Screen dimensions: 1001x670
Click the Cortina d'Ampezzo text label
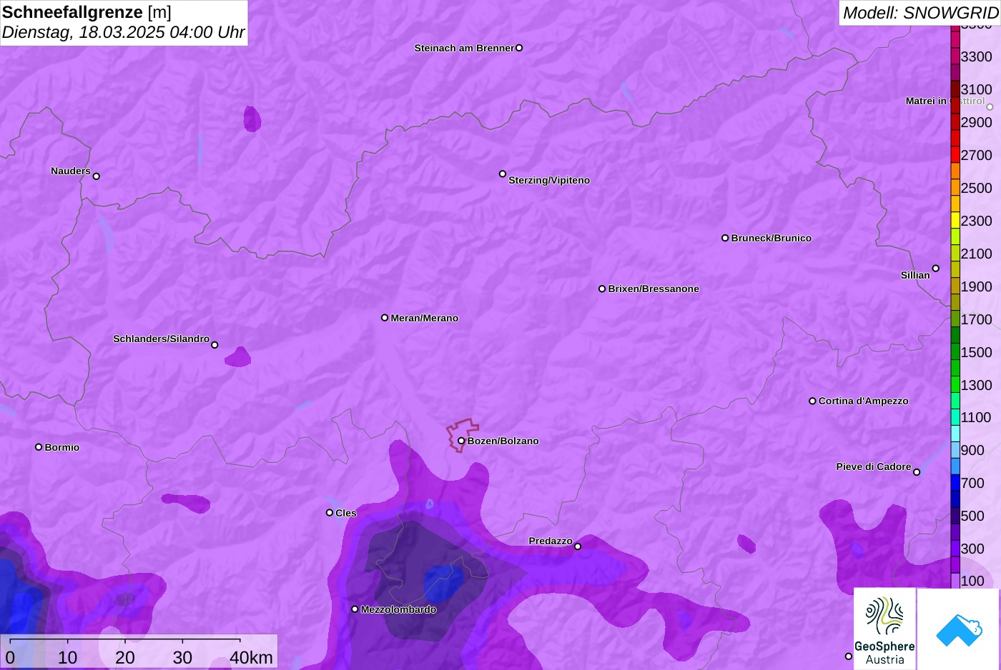(864, 401)
